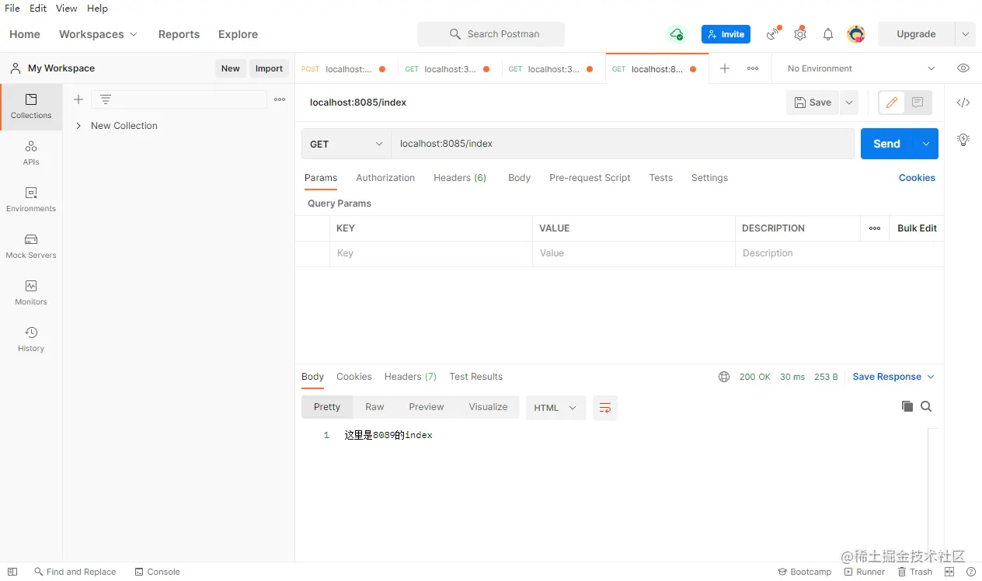Open the Environments sidebar panel

point(31,200)
